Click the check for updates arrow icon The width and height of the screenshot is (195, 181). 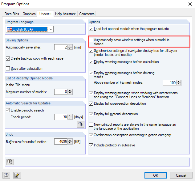pos(80,124)
